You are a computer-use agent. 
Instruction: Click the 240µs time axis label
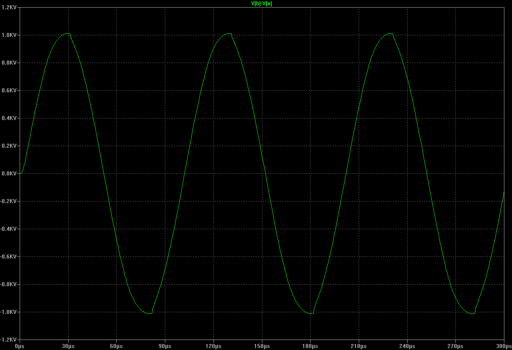click(x=407, y=346)
